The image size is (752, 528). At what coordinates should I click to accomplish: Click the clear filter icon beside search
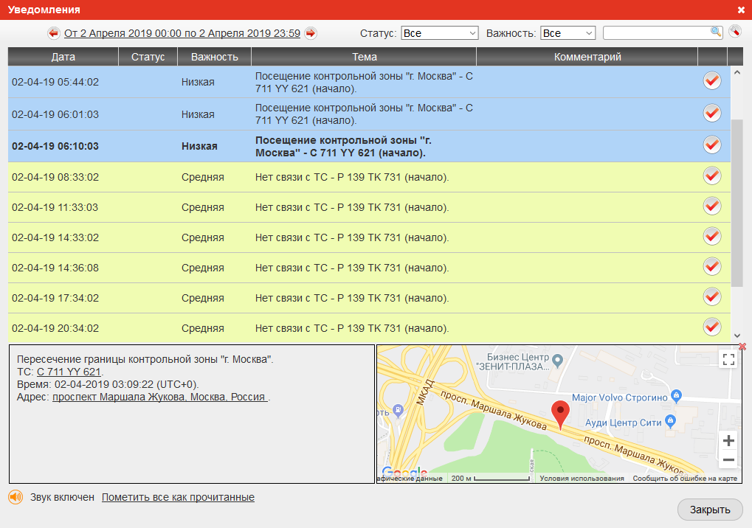(x=735, y=32)
